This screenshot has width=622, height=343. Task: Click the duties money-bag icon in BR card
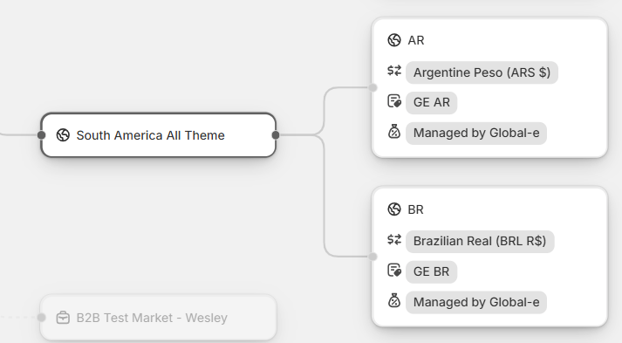tap(394, 301)
